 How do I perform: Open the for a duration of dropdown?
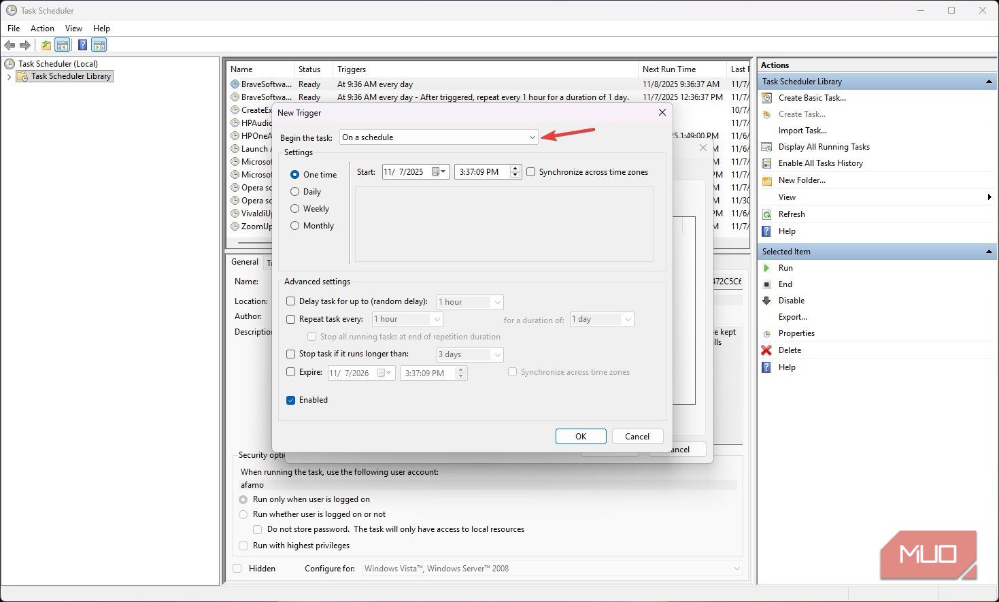[602, 319]
